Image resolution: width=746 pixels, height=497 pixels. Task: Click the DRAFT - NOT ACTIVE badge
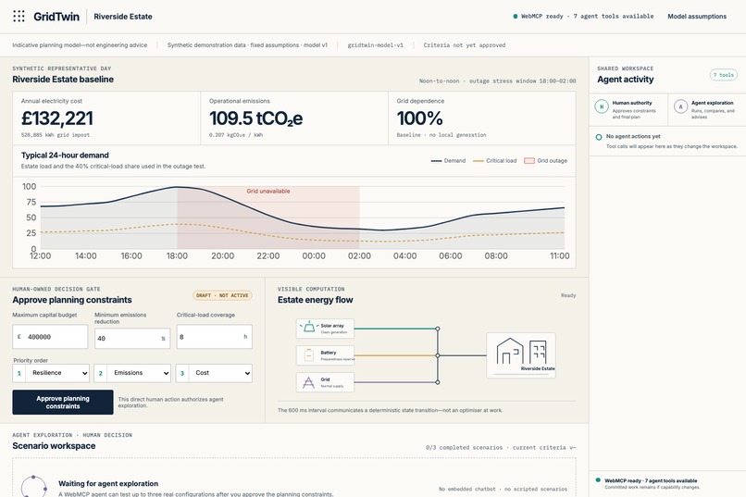(x=222, y=295)
